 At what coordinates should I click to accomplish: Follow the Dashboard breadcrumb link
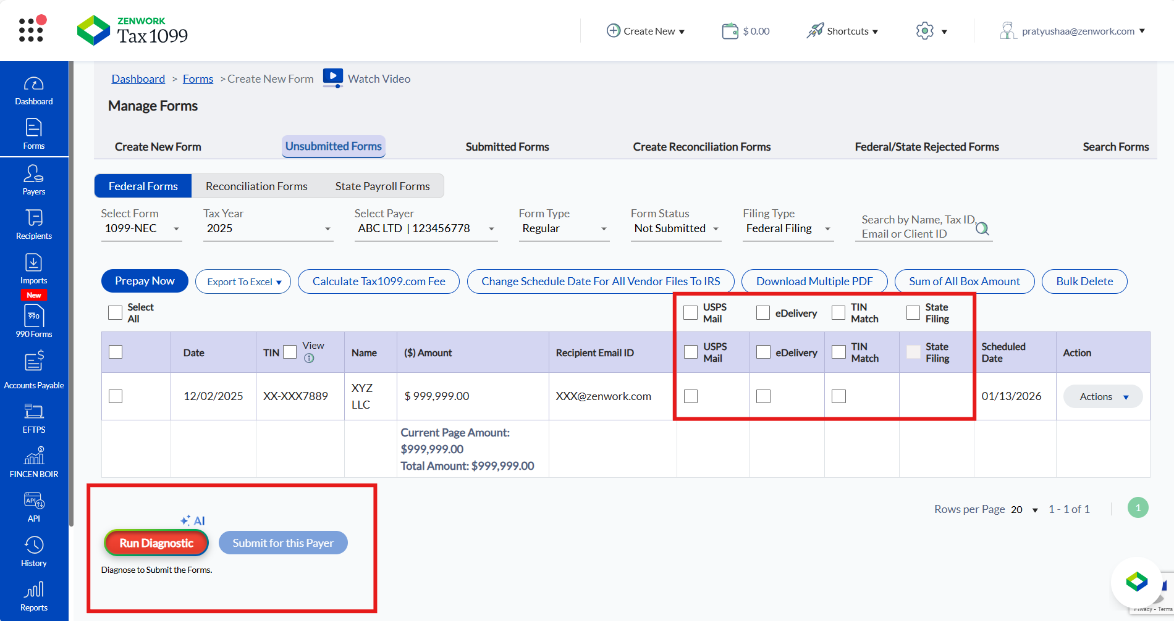[138, 79]
